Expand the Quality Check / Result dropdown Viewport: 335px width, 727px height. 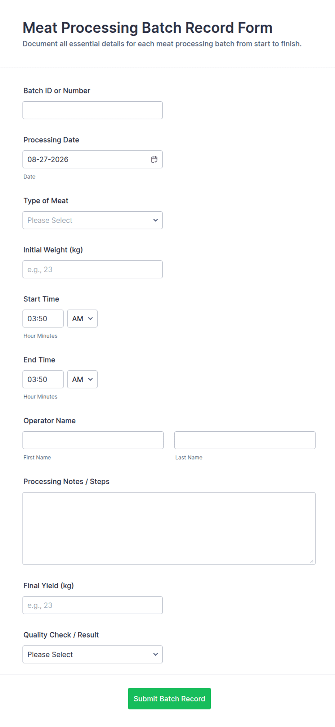click(x=93, y=655)
